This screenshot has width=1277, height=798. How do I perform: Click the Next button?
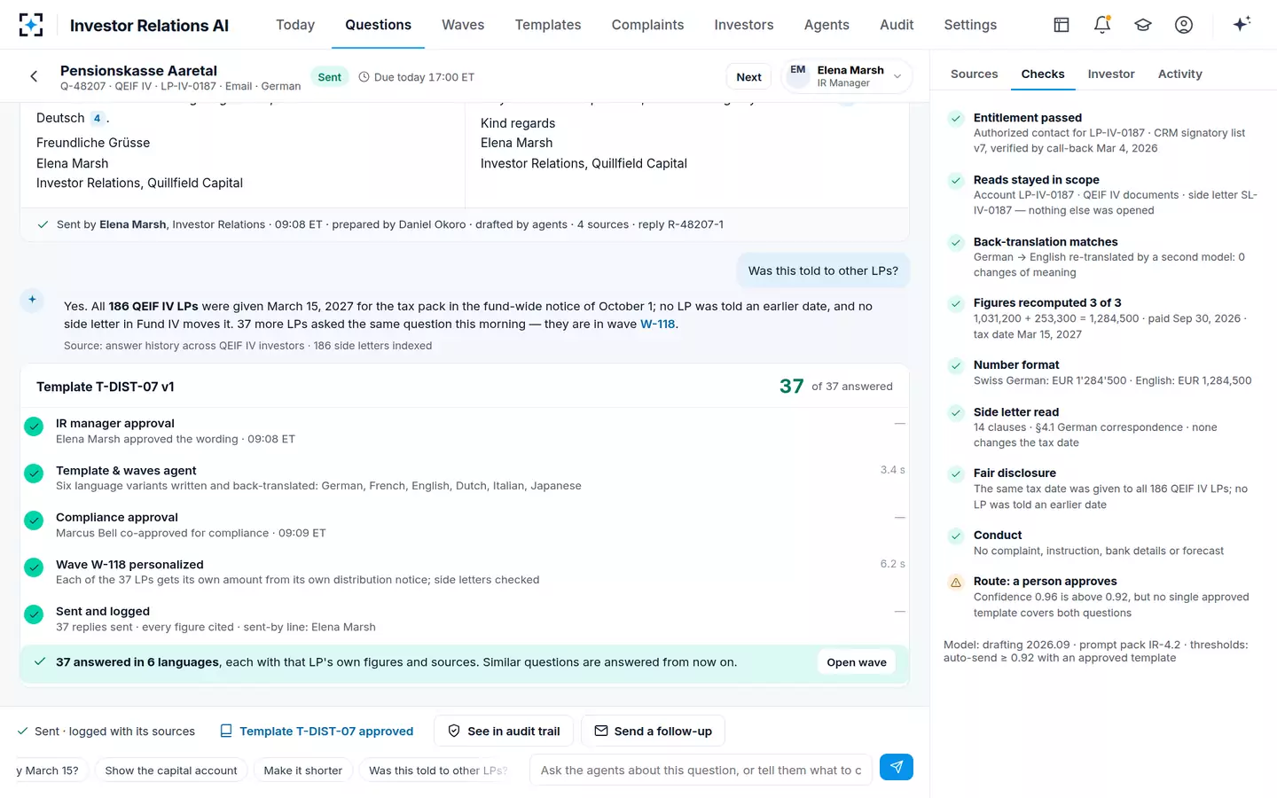click(x=748, y=77)
